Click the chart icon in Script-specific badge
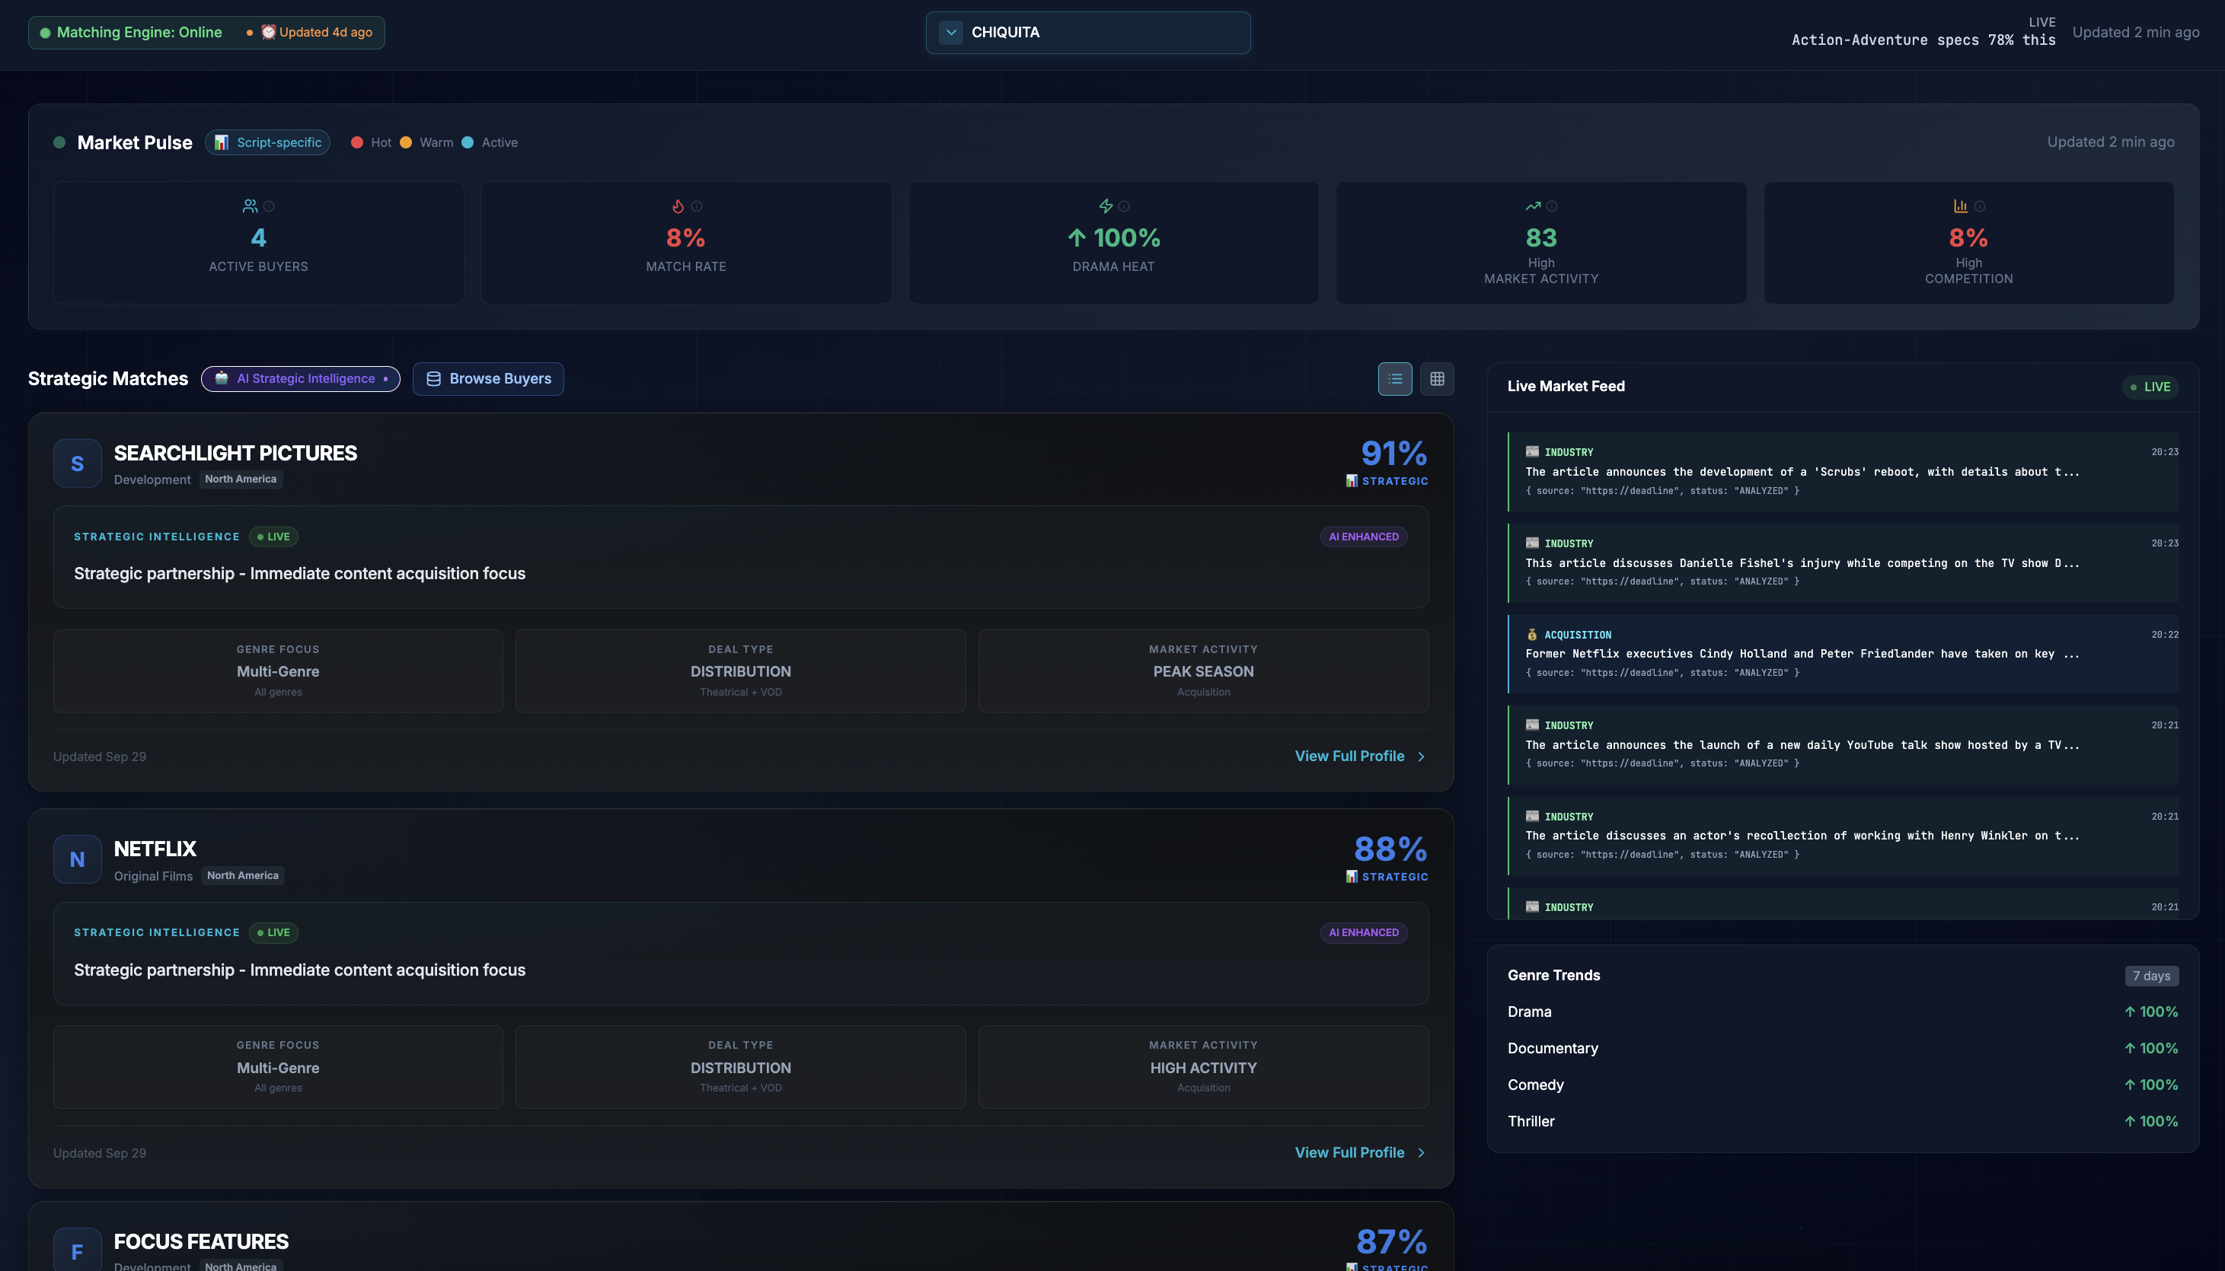2225x1271 pixels. (x=222, y=142)
